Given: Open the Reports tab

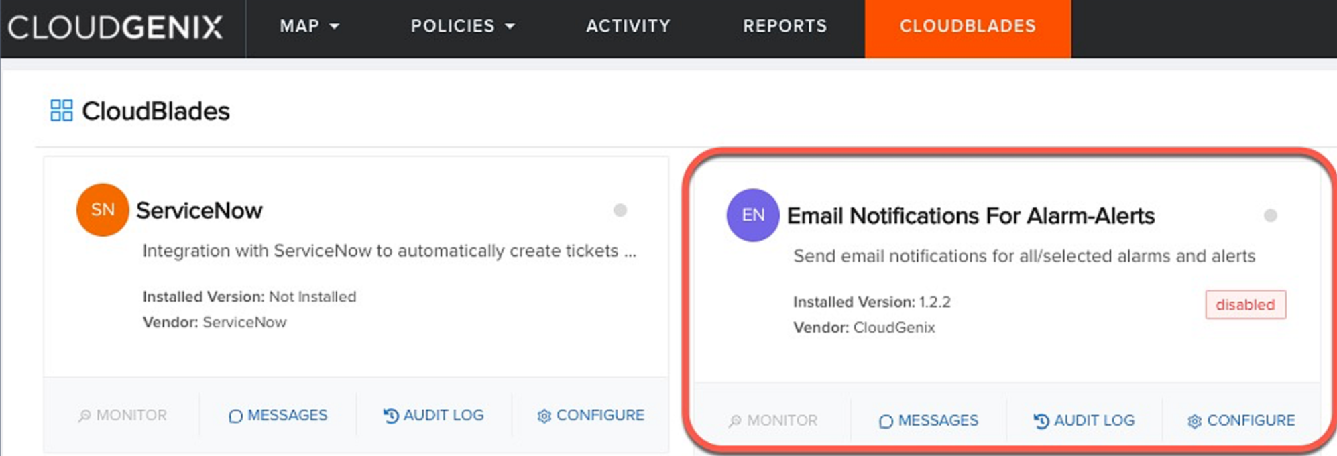Looking at the screenshot, I should click(x=784, y=26).
